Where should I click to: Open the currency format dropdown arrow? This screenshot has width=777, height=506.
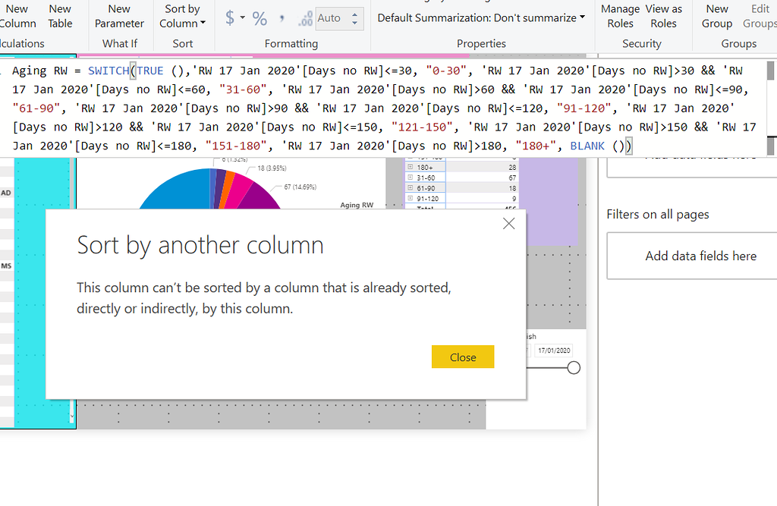(x=244, y=18)
